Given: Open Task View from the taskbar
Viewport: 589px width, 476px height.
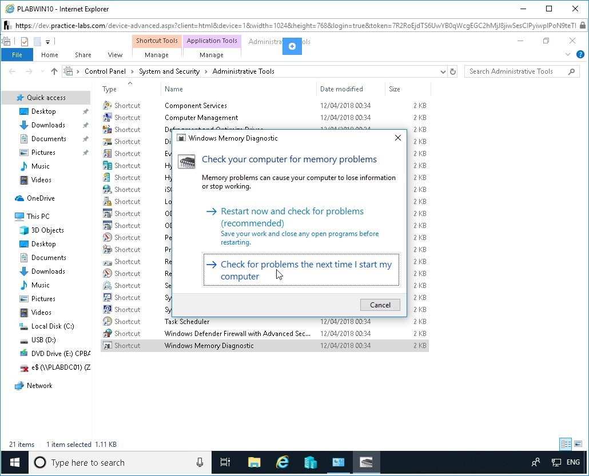Looking at the screenshot, I should coord(225,462).
